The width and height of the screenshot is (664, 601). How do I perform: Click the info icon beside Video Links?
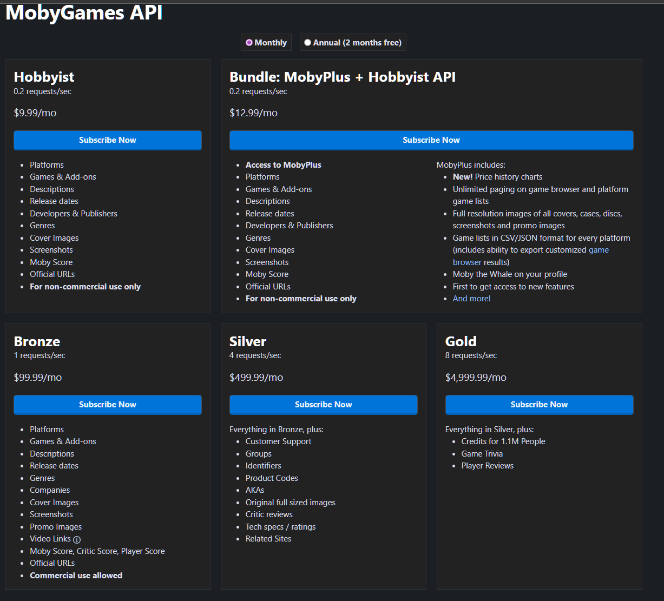tap(77, 539)
